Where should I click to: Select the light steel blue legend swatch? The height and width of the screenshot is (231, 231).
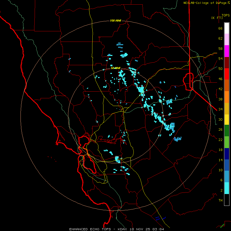click(x=227, y=176)
